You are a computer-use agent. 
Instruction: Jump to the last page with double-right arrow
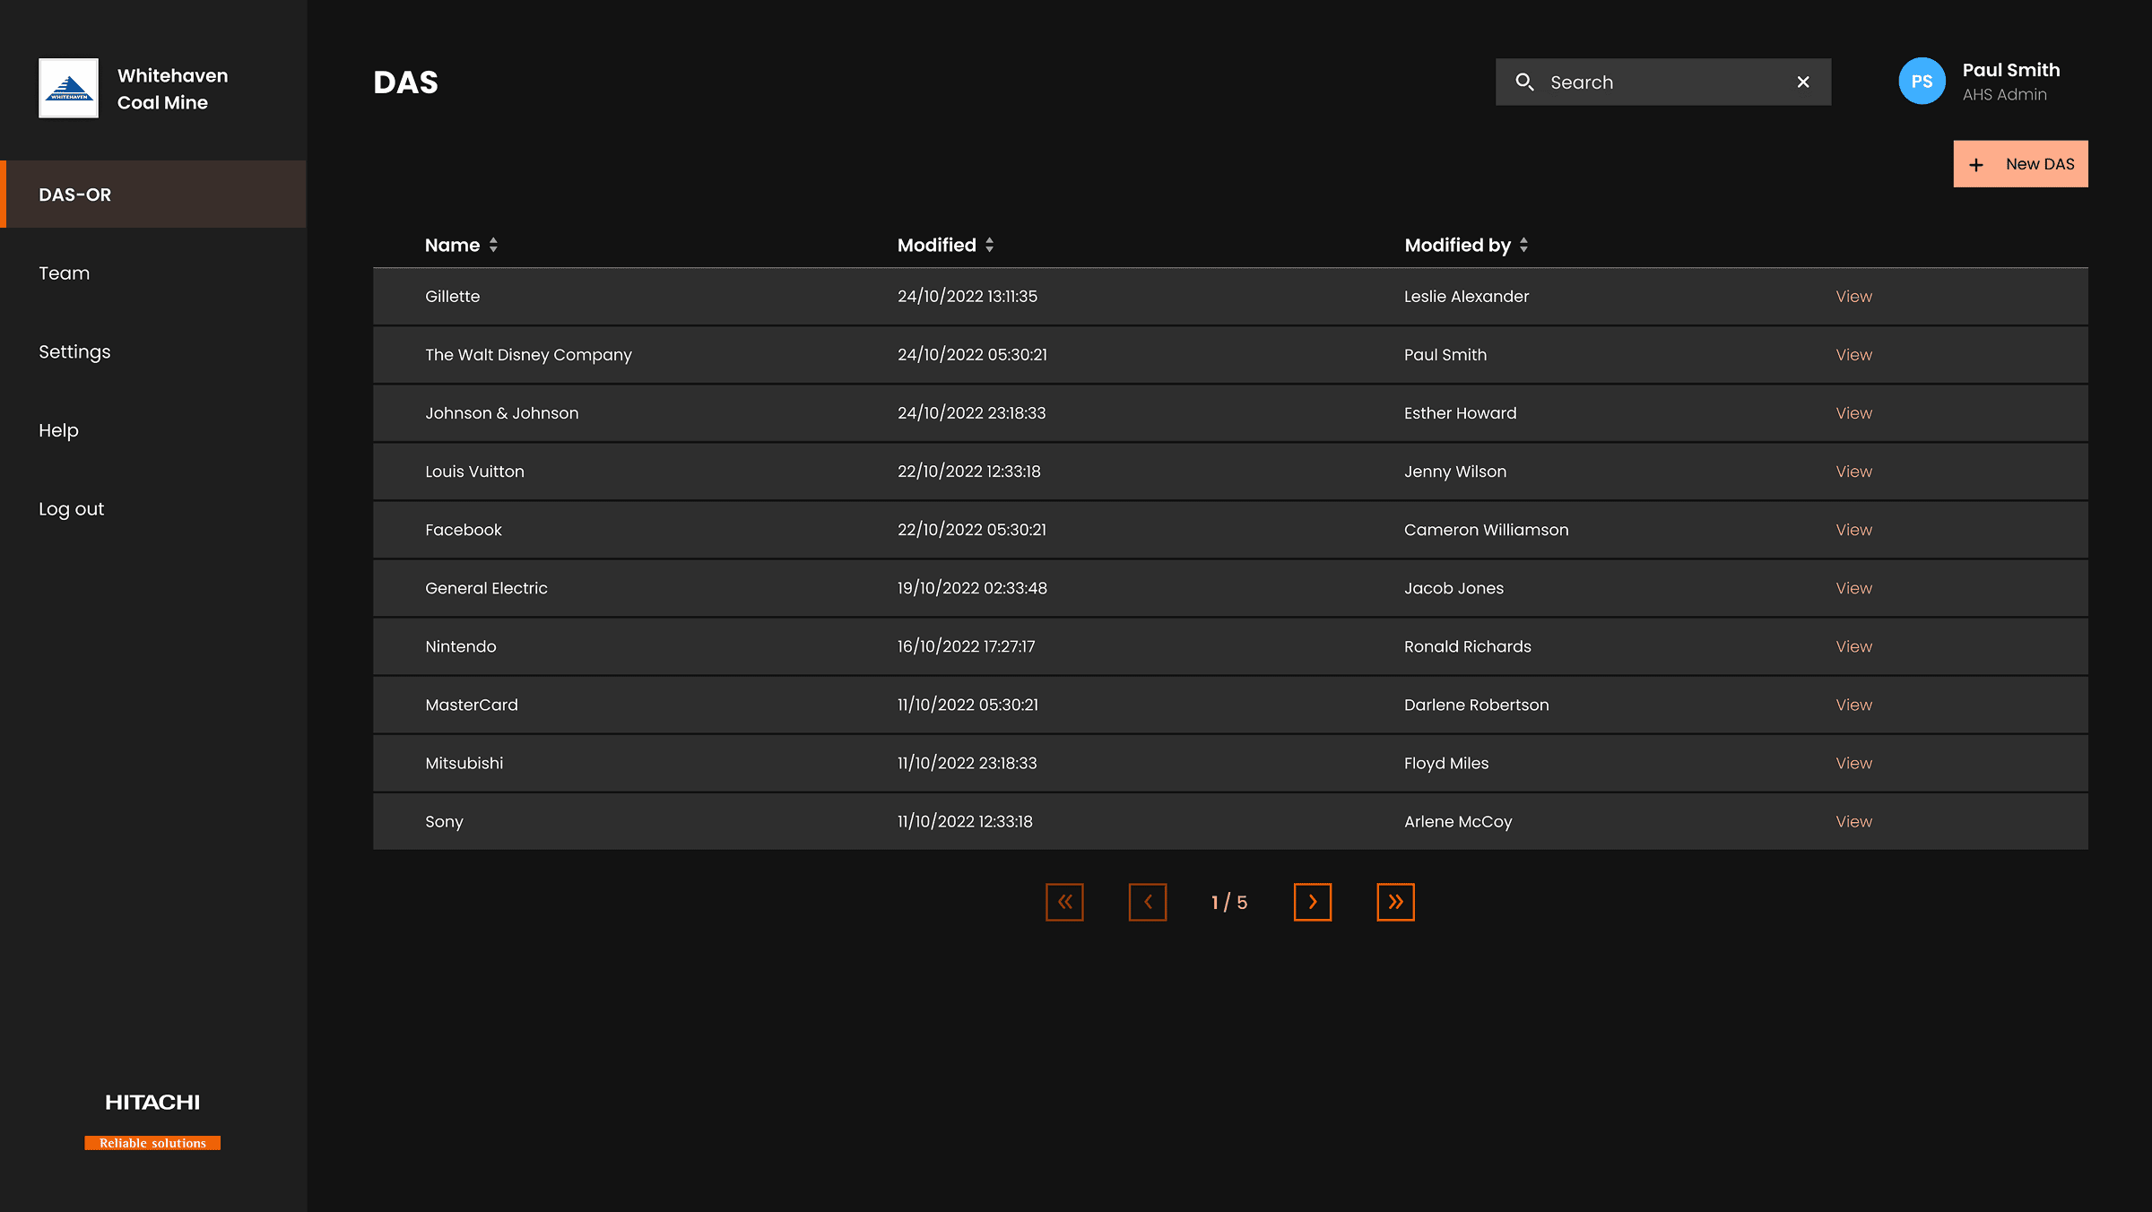pyautogui.click(x=1395, y=902)
